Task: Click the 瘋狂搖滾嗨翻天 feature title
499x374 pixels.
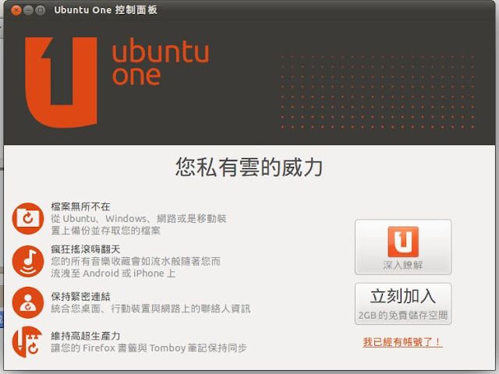Action: point(86,249)
